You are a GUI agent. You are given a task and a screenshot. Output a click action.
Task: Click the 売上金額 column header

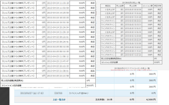coord(122,6)
